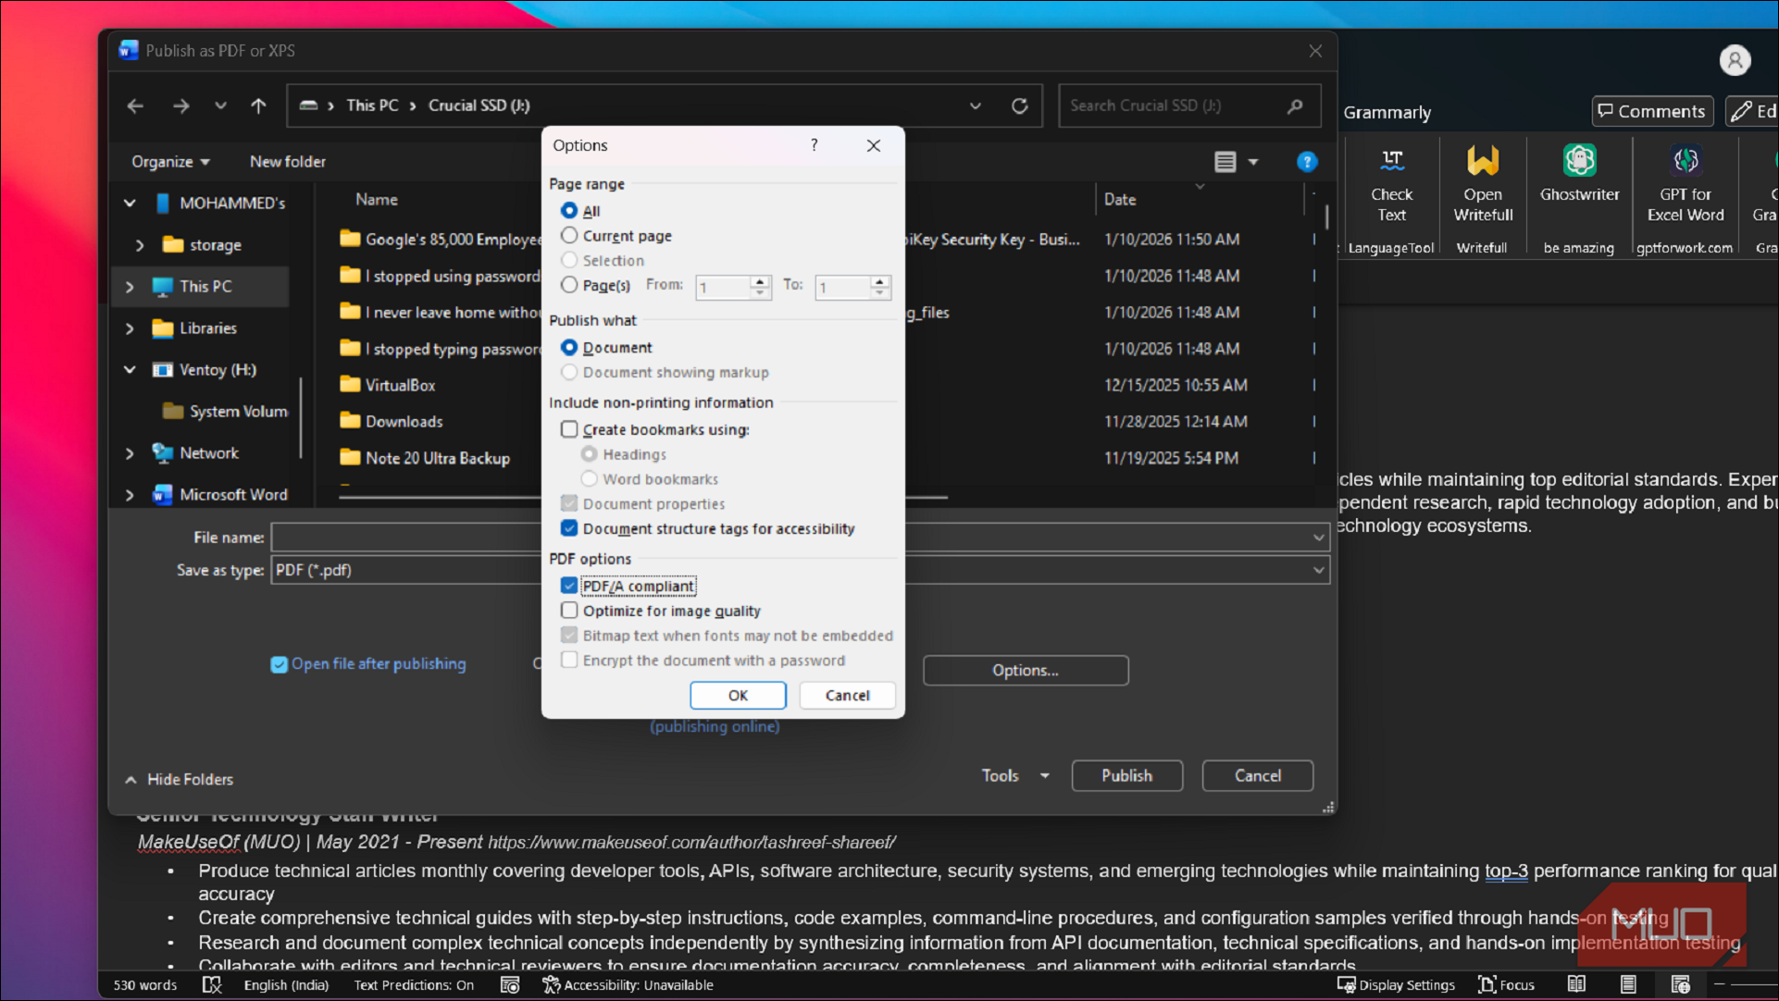The image size is (1779, 1001).
Task: Click the Forward navigation arrow
Action: point(180,105)
